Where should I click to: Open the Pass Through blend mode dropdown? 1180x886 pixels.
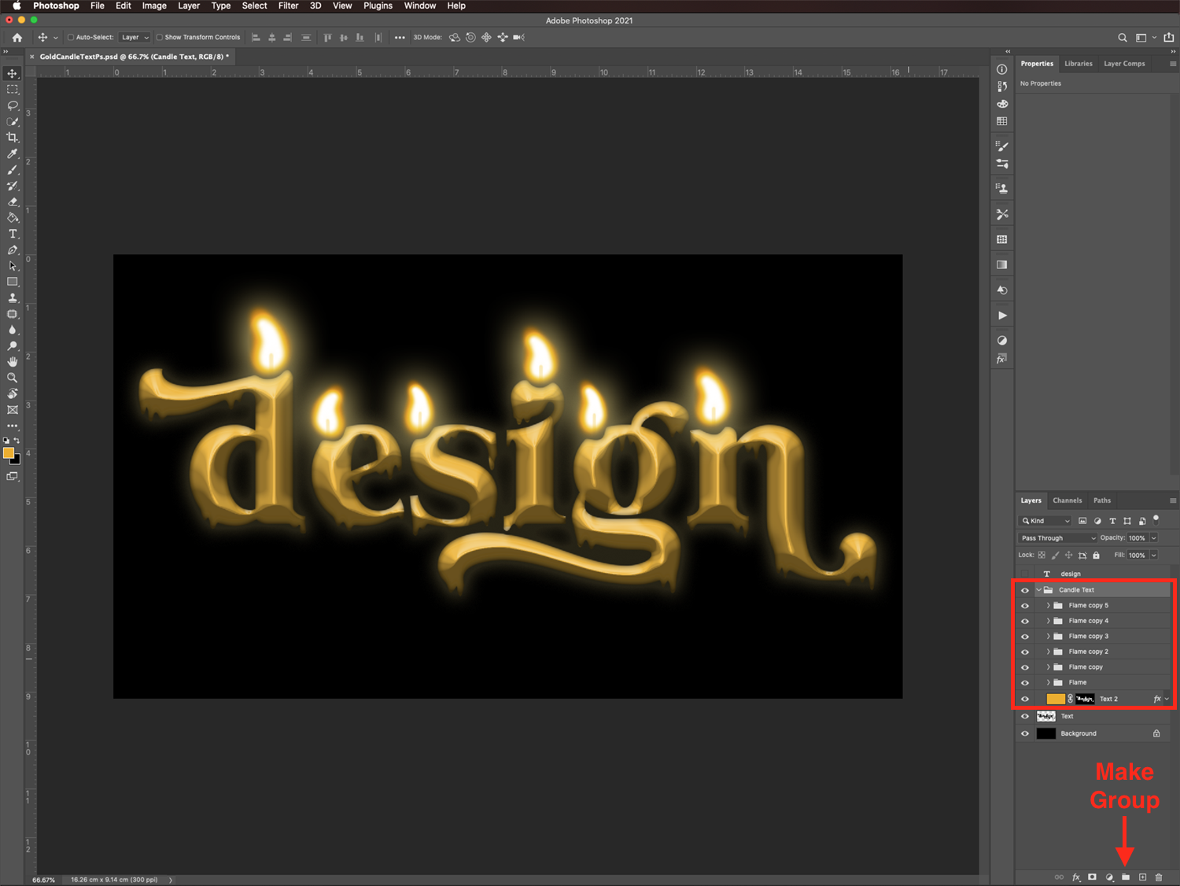click(1057, 538)
